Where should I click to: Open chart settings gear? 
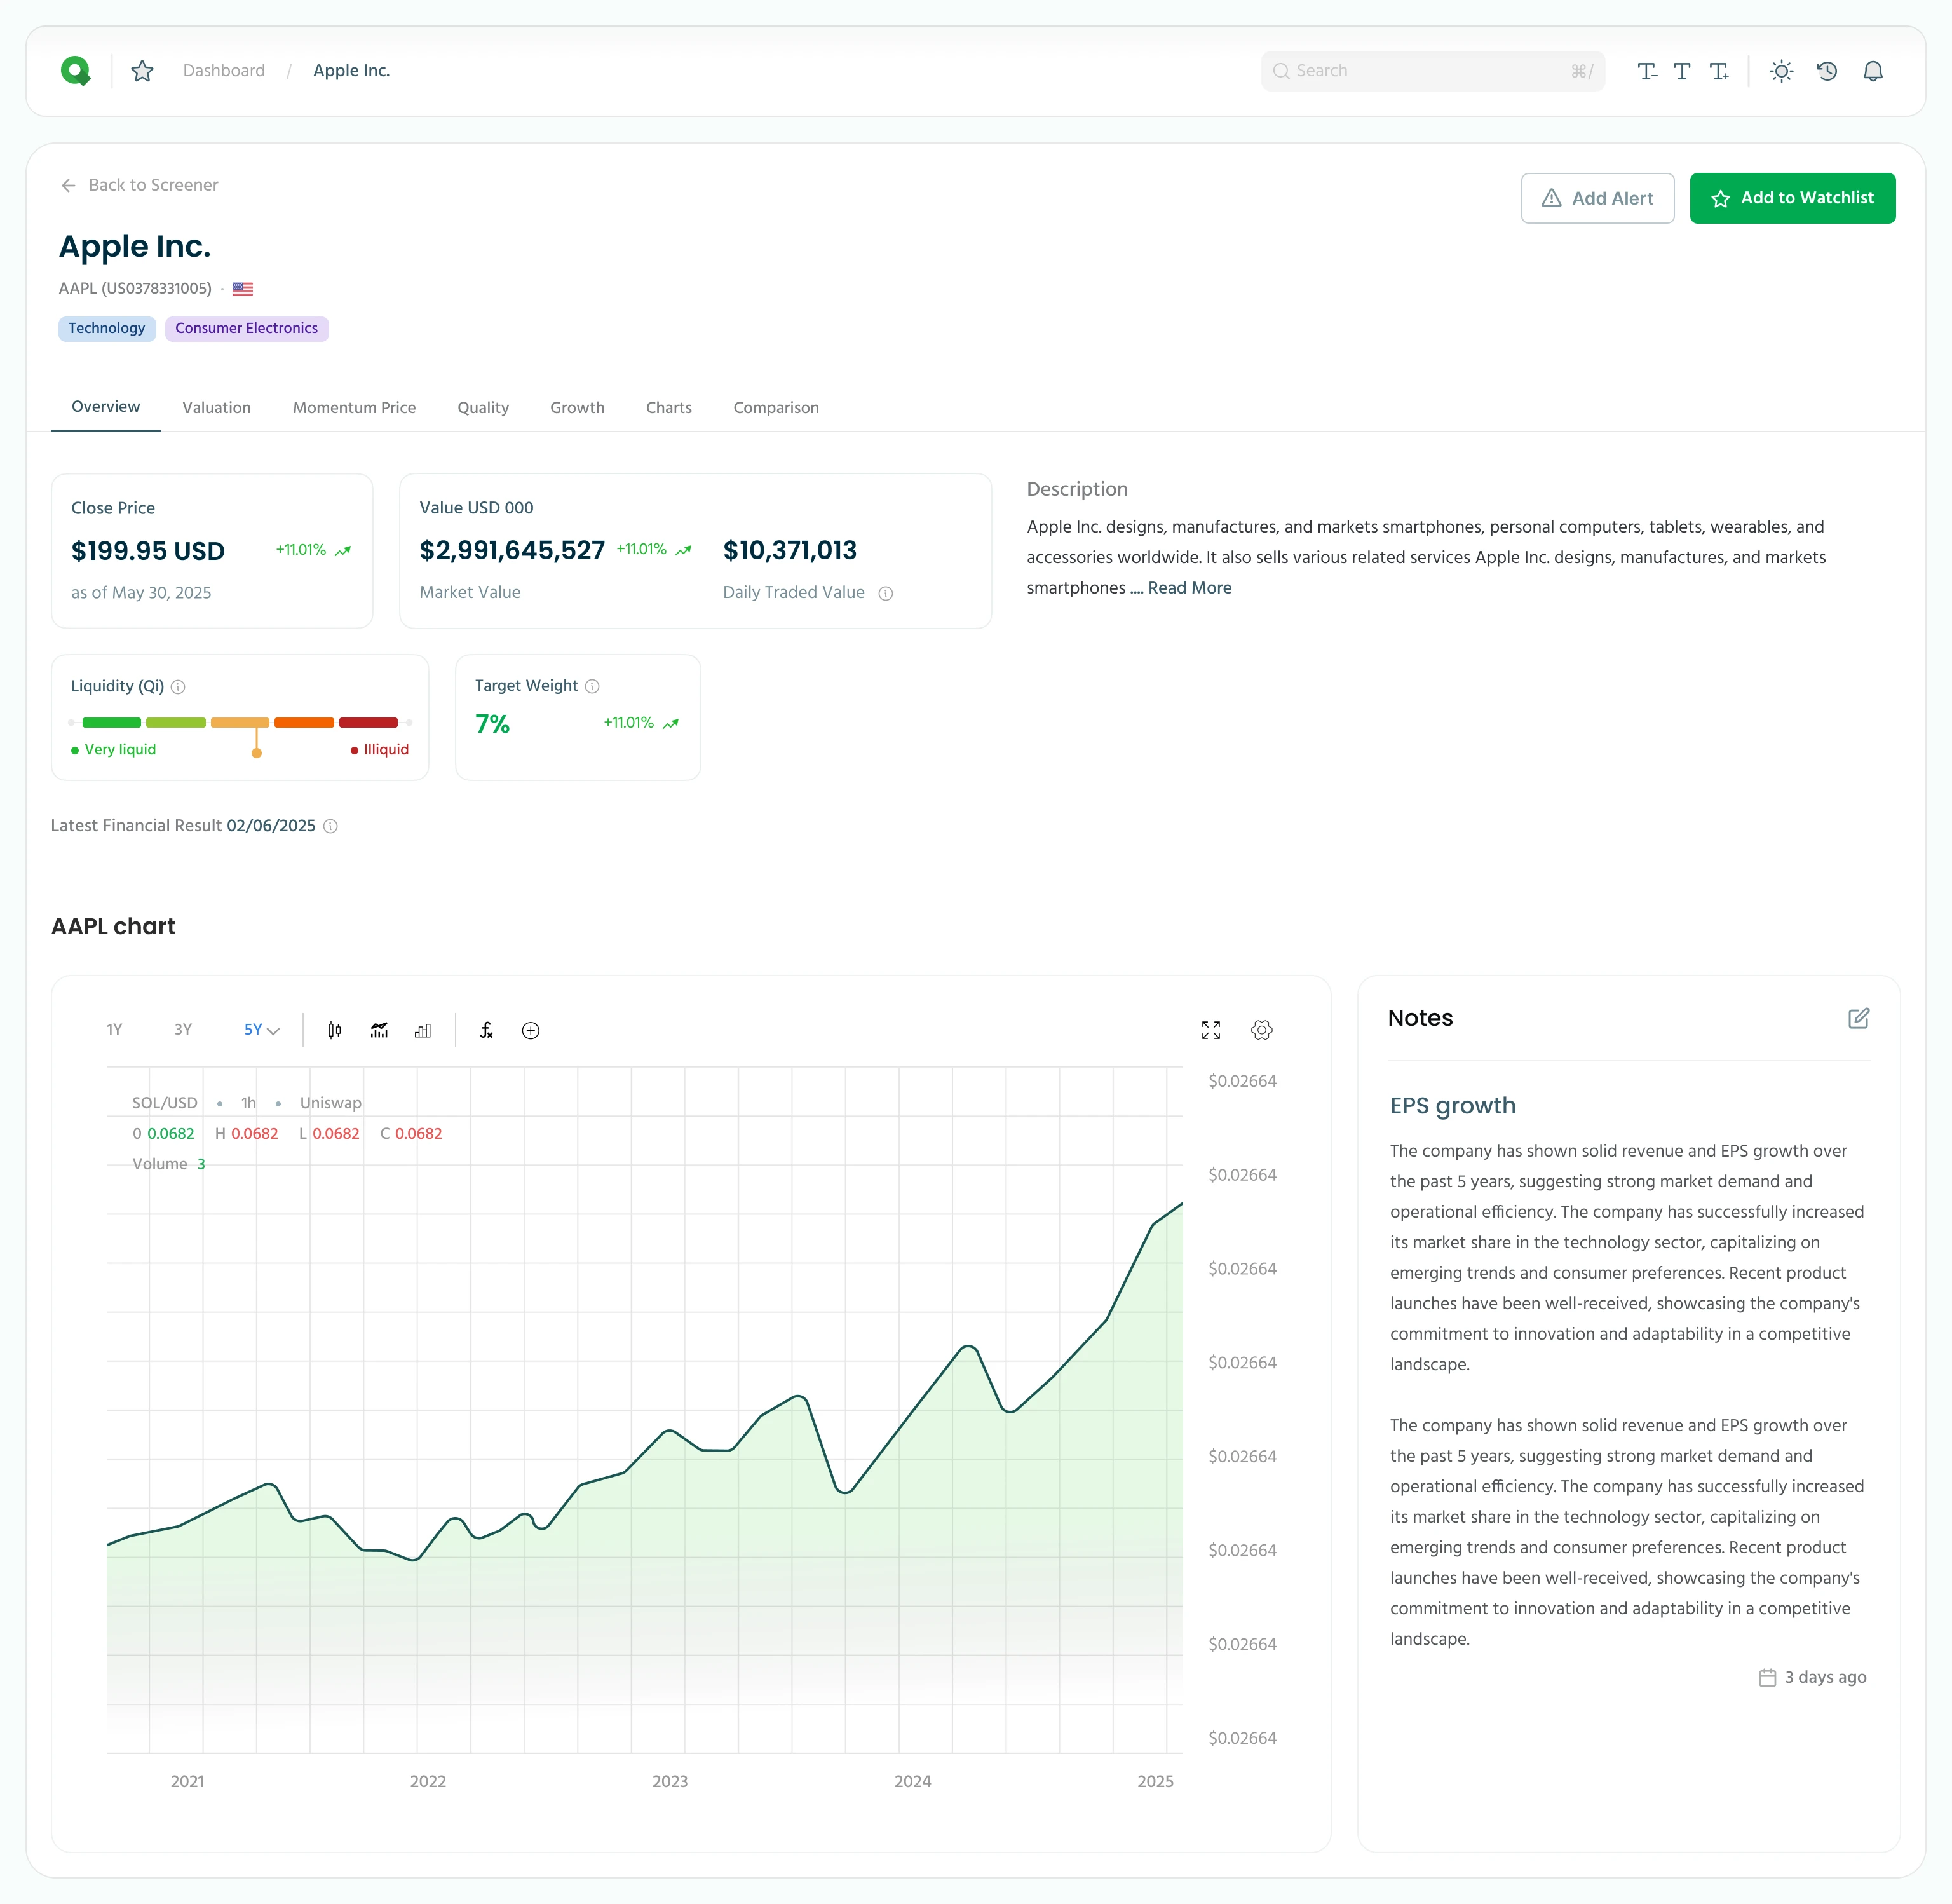tap(1262, 1030)
